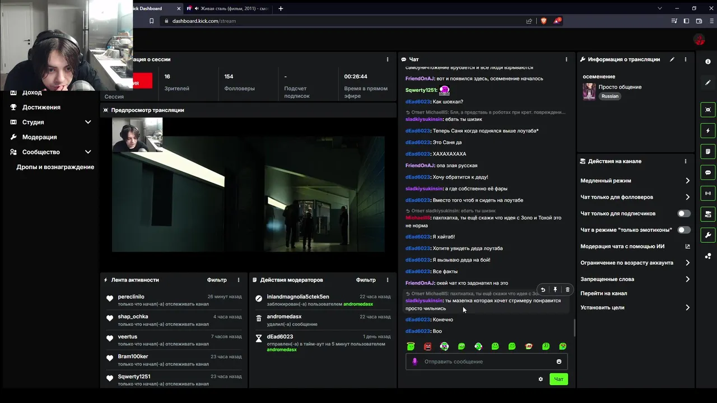The image size is (717, 403).
Task: Open Действия модераторов three-dot menu
Action: (387, 280)
